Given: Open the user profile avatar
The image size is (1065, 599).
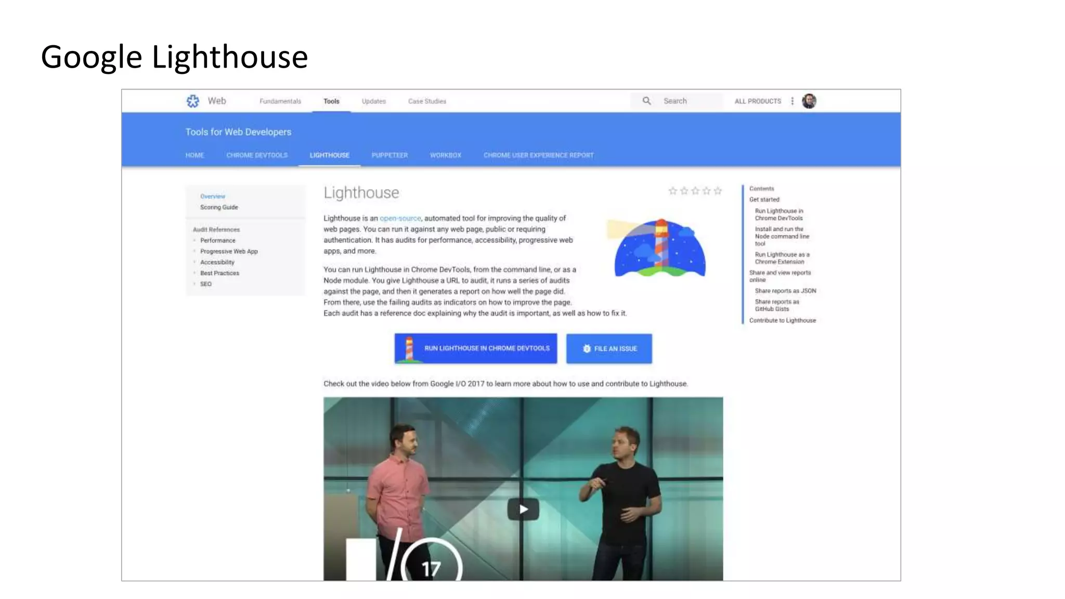Looking at the screenshot, I should (809, 101).
